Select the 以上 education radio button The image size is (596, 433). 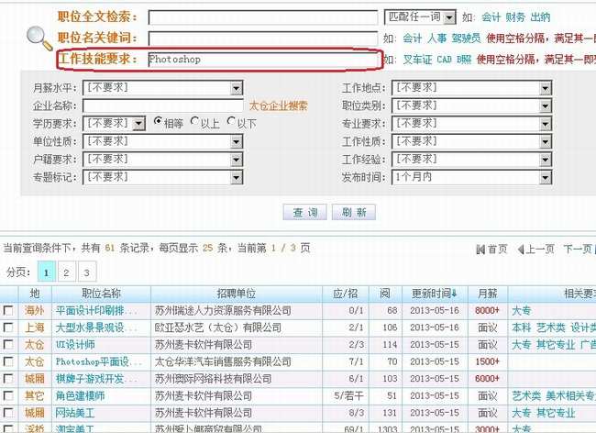point(193,122)
